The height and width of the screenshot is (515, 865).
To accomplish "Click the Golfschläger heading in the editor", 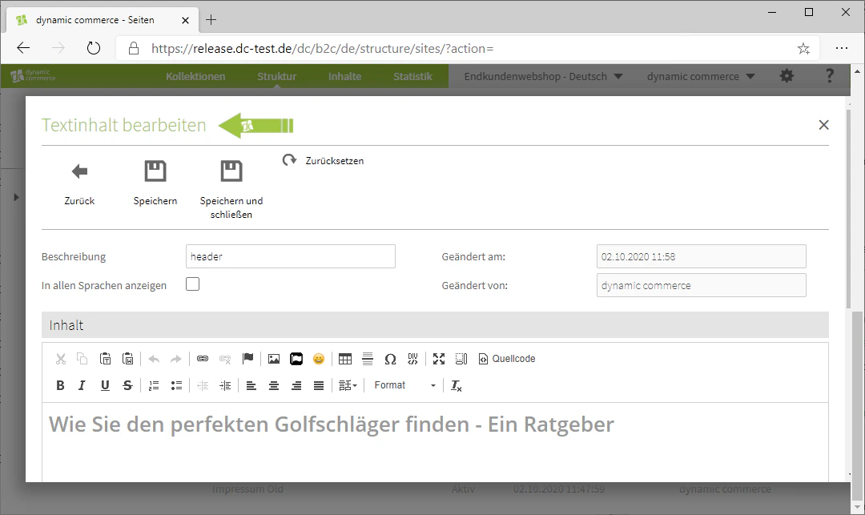I will [x=331, y=424].
